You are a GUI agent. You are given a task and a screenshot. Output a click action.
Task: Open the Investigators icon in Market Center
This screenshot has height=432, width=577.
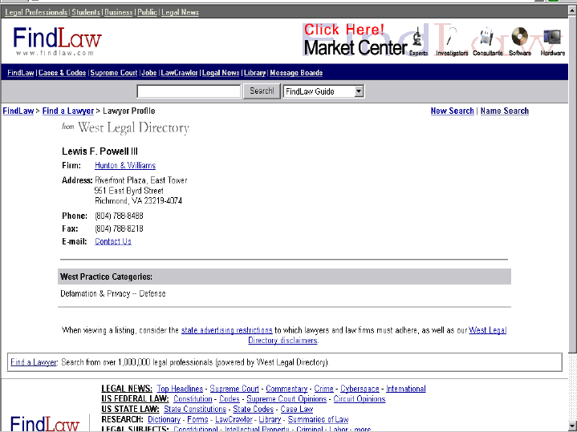click(452, 41)
